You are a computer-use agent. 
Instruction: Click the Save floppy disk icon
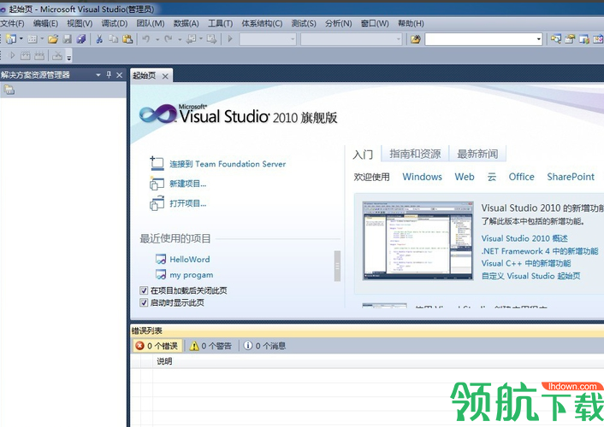tap(68, 38)
